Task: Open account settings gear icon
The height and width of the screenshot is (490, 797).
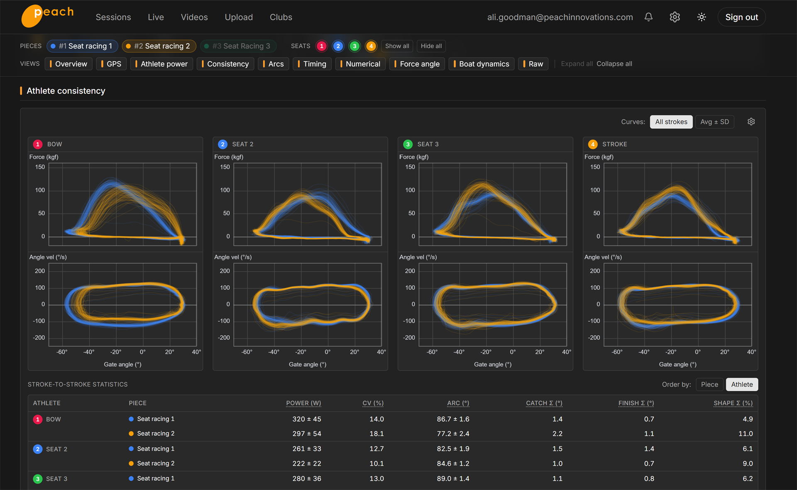Action: (675, 17)
